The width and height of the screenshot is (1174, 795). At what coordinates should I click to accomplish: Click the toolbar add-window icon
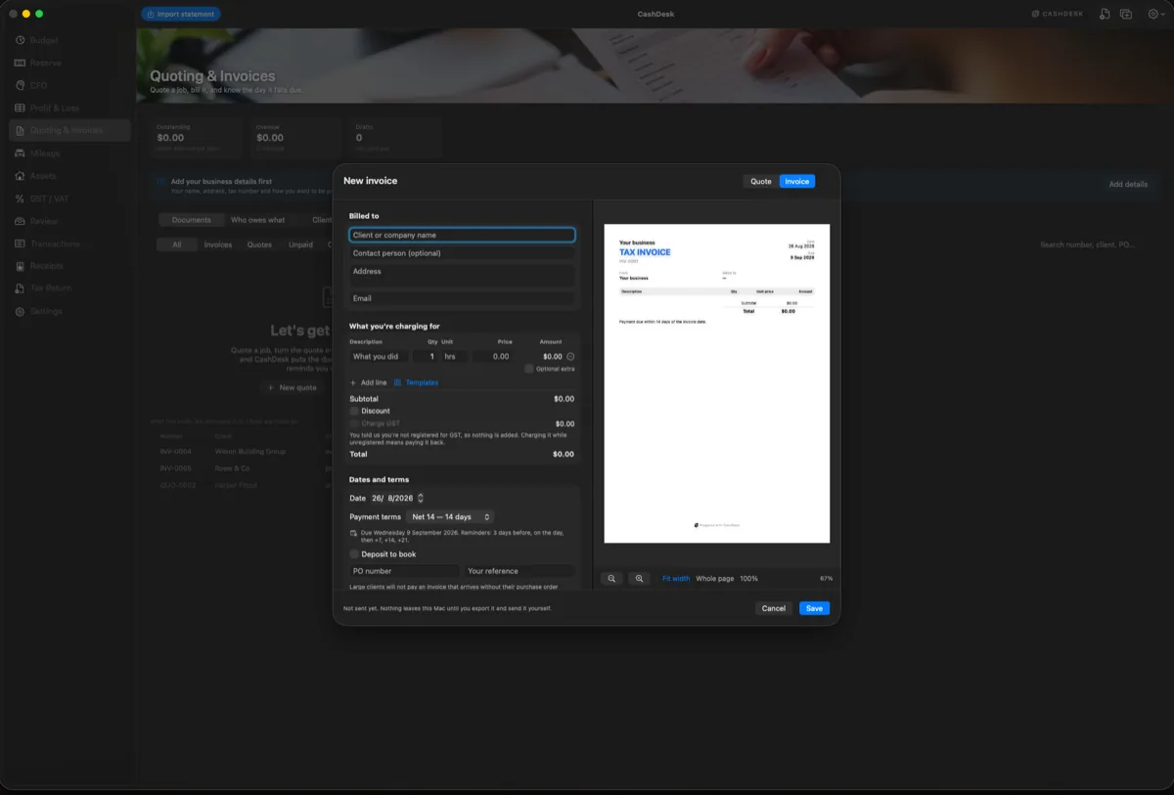coord(1126,14)
